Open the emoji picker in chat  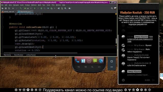(x=123, y=80)
